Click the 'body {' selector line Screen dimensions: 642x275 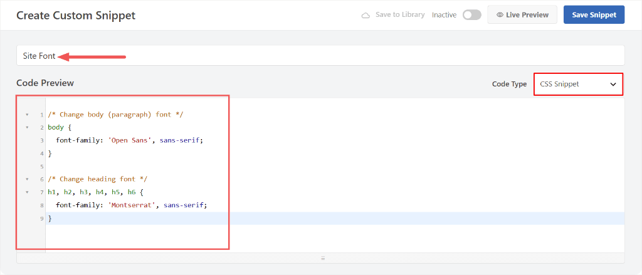tap(60, 128)
